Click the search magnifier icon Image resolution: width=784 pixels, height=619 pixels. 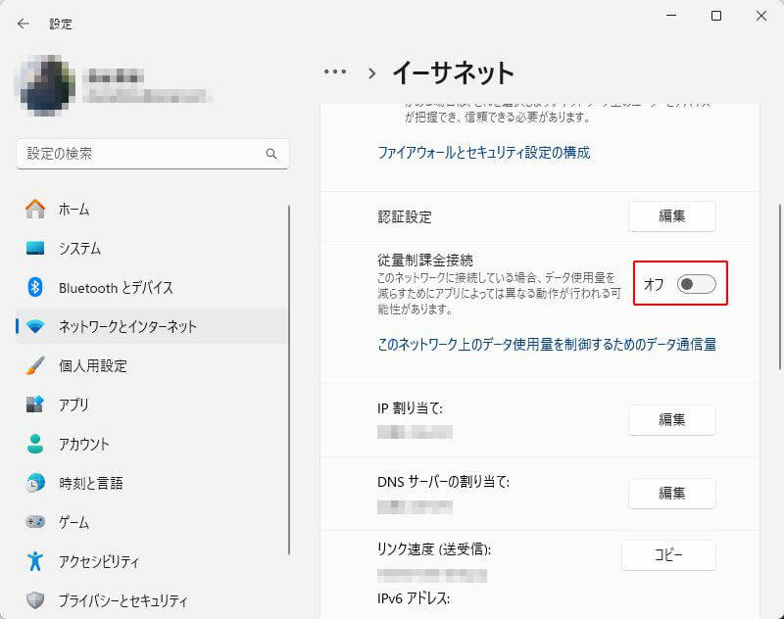tap(271, 154)
